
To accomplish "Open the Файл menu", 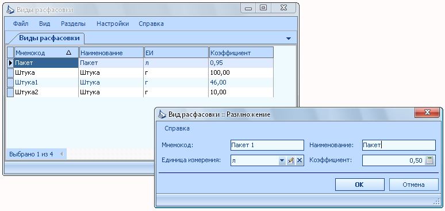I will coord(21,24).
